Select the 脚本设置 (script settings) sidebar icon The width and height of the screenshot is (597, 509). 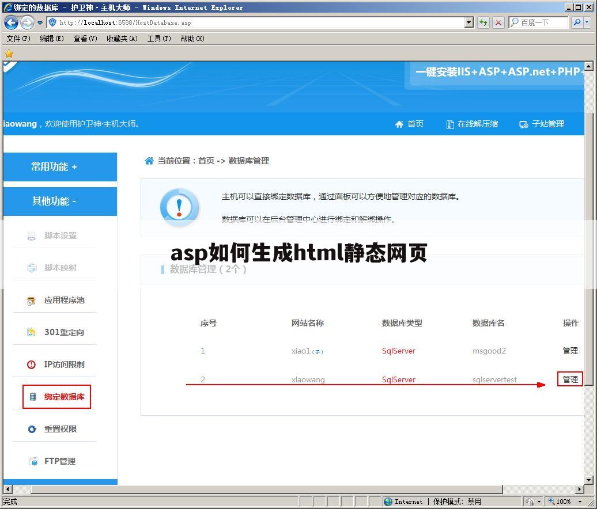point(32,235)
